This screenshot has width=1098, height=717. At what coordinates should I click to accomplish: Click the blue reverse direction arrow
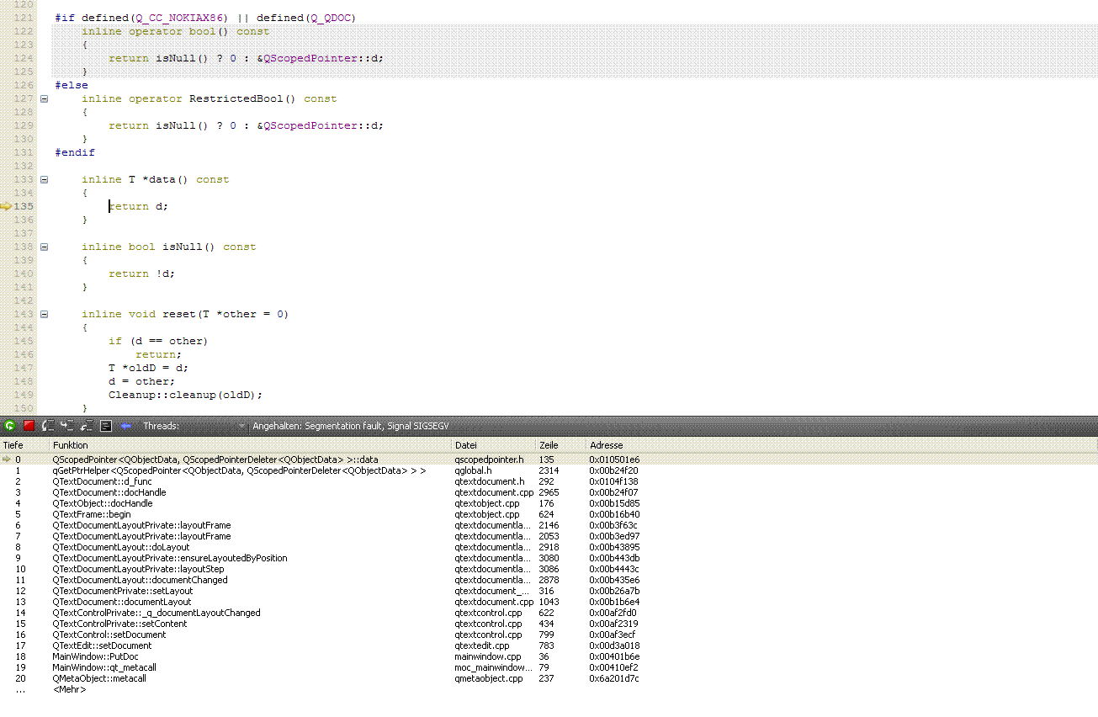[125, 426]
